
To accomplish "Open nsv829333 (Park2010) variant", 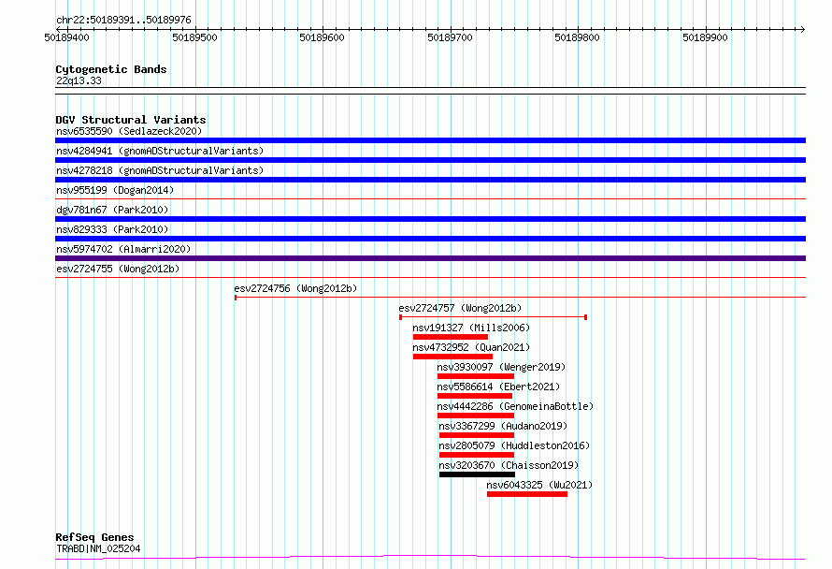I will click(x=112, y=229).
